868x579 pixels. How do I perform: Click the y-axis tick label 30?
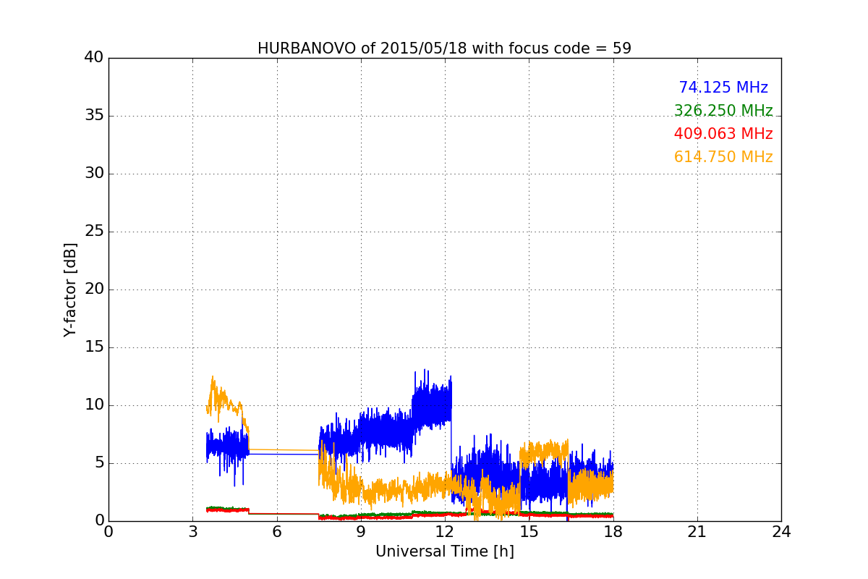(94, 174)
